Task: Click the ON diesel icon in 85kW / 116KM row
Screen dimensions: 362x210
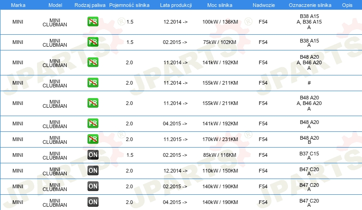Action: pyautogui.click(x=93, y=155)
